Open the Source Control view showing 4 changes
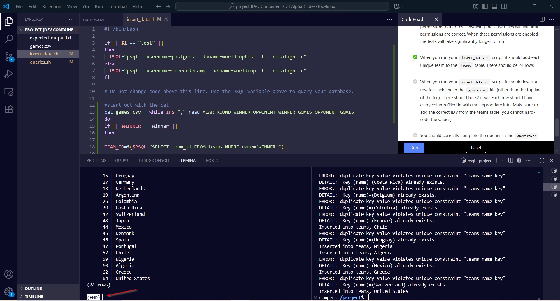 (9, 56)
